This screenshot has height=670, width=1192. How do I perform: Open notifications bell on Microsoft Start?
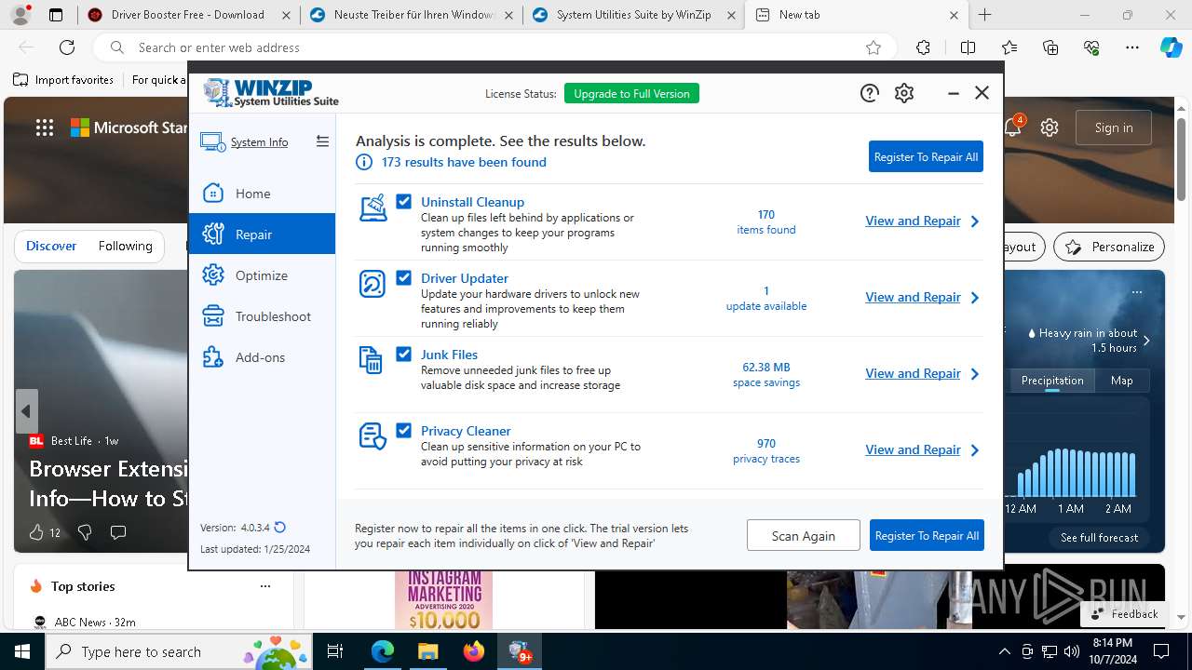1013,127
